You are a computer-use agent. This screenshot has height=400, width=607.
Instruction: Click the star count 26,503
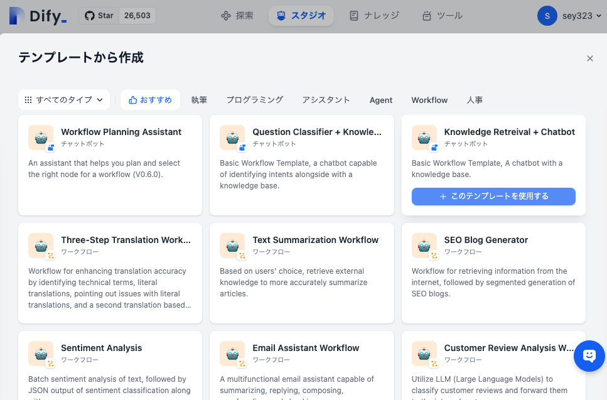click(x=137, y=16)
